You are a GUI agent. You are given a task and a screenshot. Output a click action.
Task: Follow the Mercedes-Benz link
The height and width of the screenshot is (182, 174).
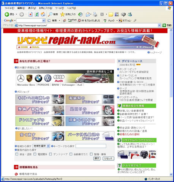coord(26,85)
